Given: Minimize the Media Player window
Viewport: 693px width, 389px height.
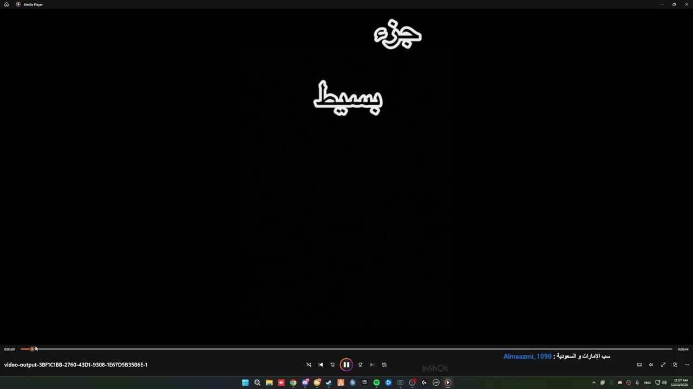Looking at the screenshot, I should pyautogui.click(x=662, y=4).
